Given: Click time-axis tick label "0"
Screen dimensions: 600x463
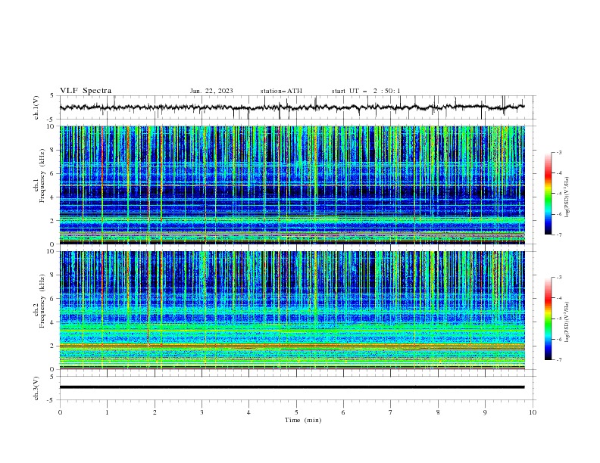Looking at the screenshot, I should pyautogui.click(x=60, y=412).
